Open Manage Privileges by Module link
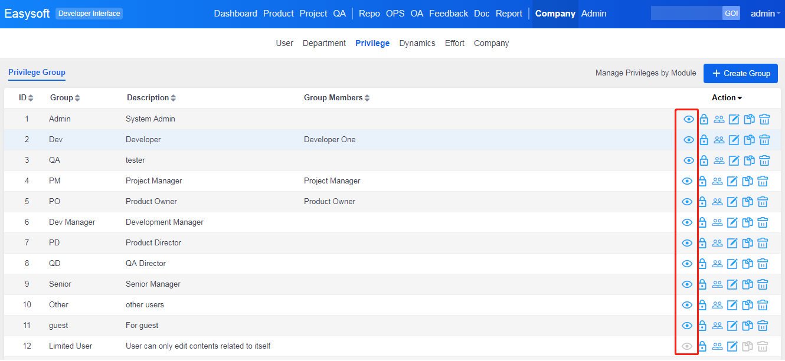The width and height of the screenshot is (785, 361). (x=645, y=73)
